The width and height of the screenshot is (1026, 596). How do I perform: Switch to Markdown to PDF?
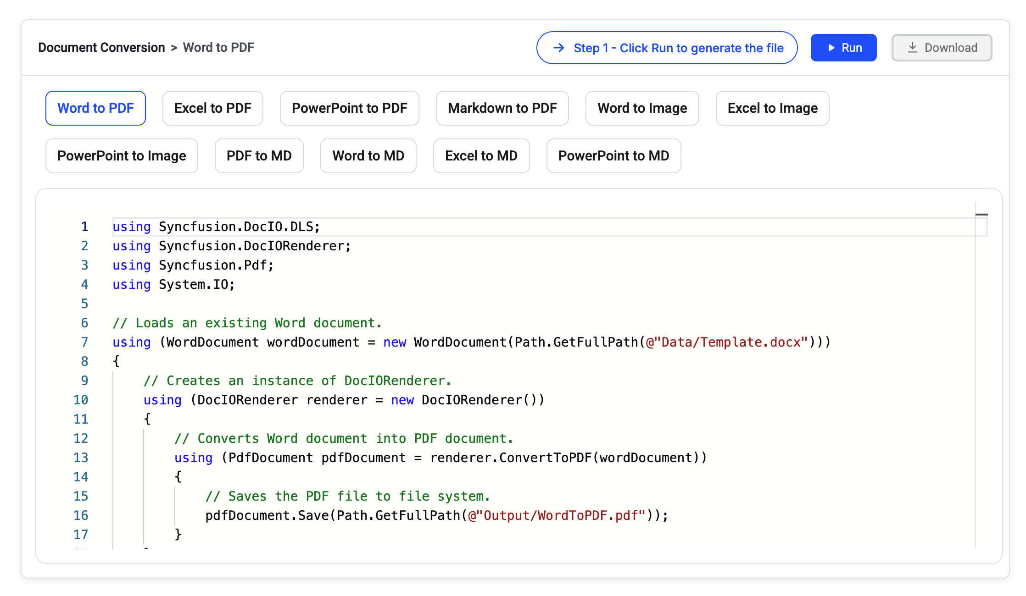[x=502, y=108]
